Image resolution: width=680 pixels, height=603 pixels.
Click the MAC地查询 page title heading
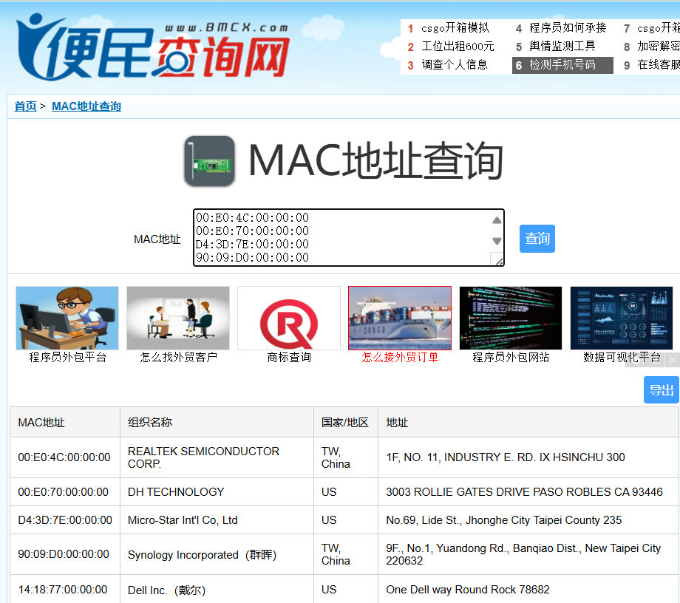(375, 161)
